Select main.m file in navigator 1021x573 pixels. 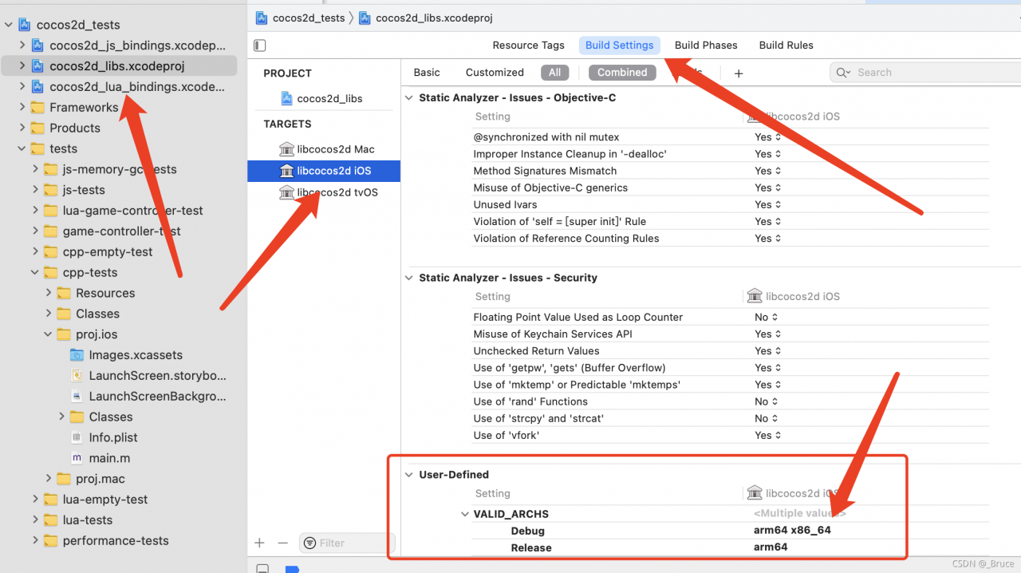pyautogui.click(x=109, y=458)
